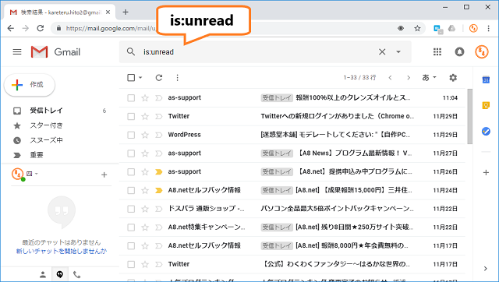This screenshot has width=499, height=282.
Task: Switch to Hangouts contacts tab
Action: coord(43,275)
